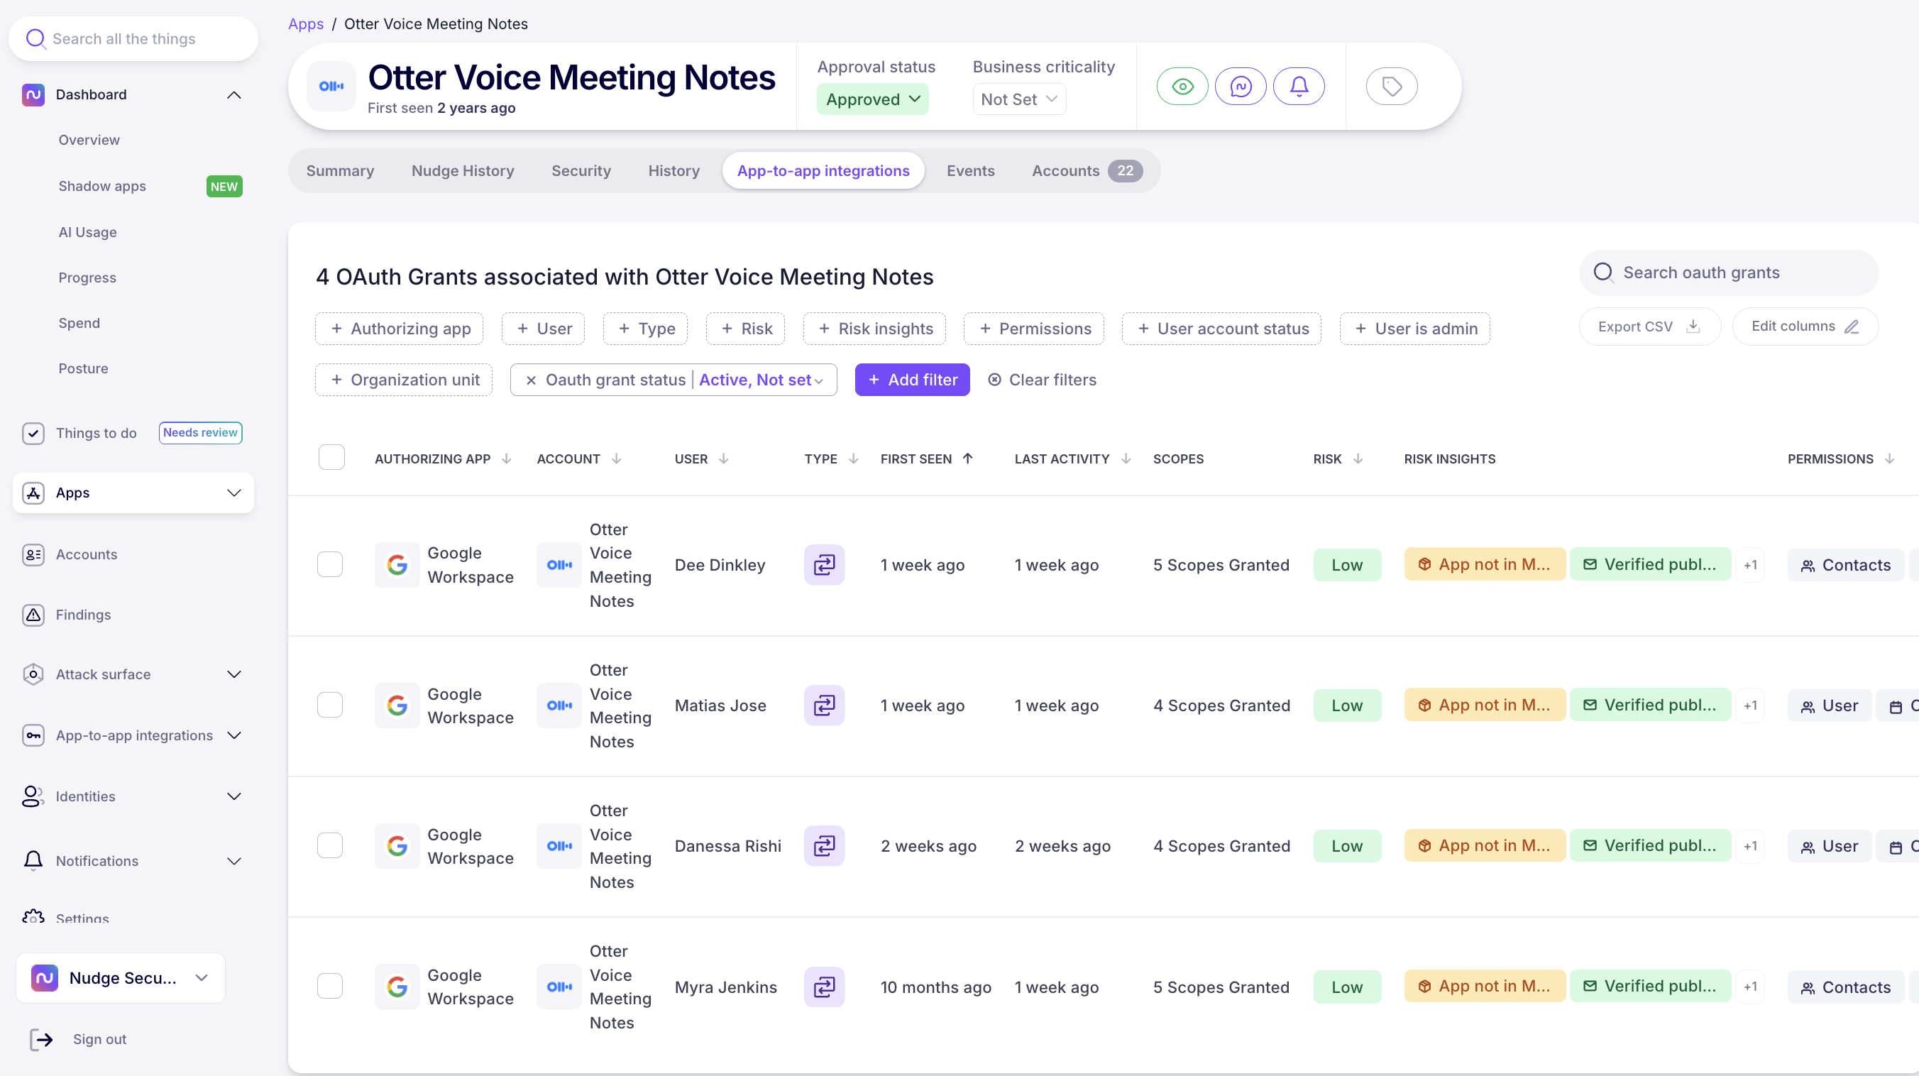Expand the Apps sidebar section
This screenshot has height=1076, width=1919.
click(x=234, y=493)
